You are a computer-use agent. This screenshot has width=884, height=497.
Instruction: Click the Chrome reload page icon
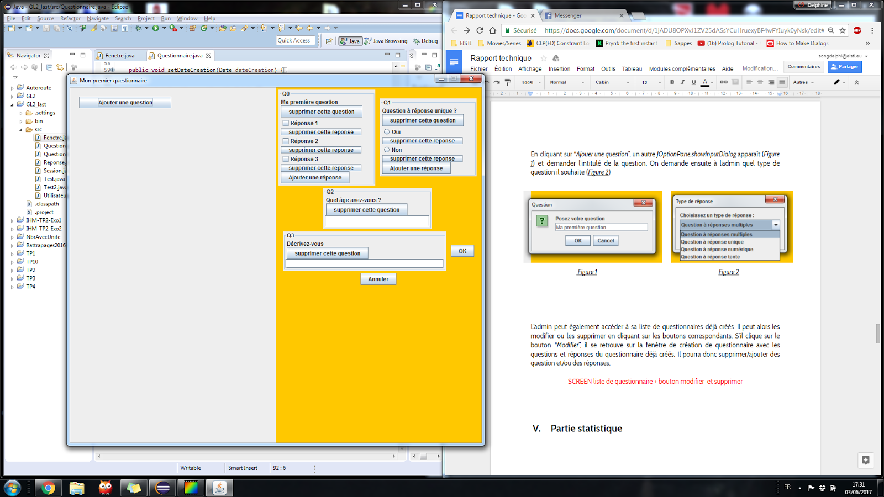click(480, 30)
